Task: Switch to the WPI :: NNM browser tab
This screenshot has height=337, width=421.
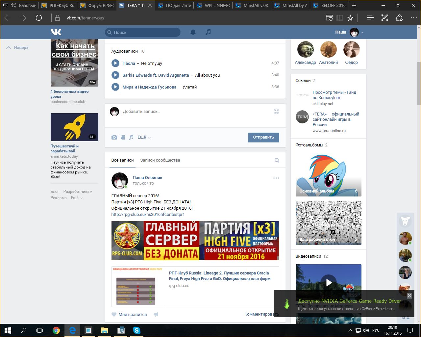Action: [213, 5]
